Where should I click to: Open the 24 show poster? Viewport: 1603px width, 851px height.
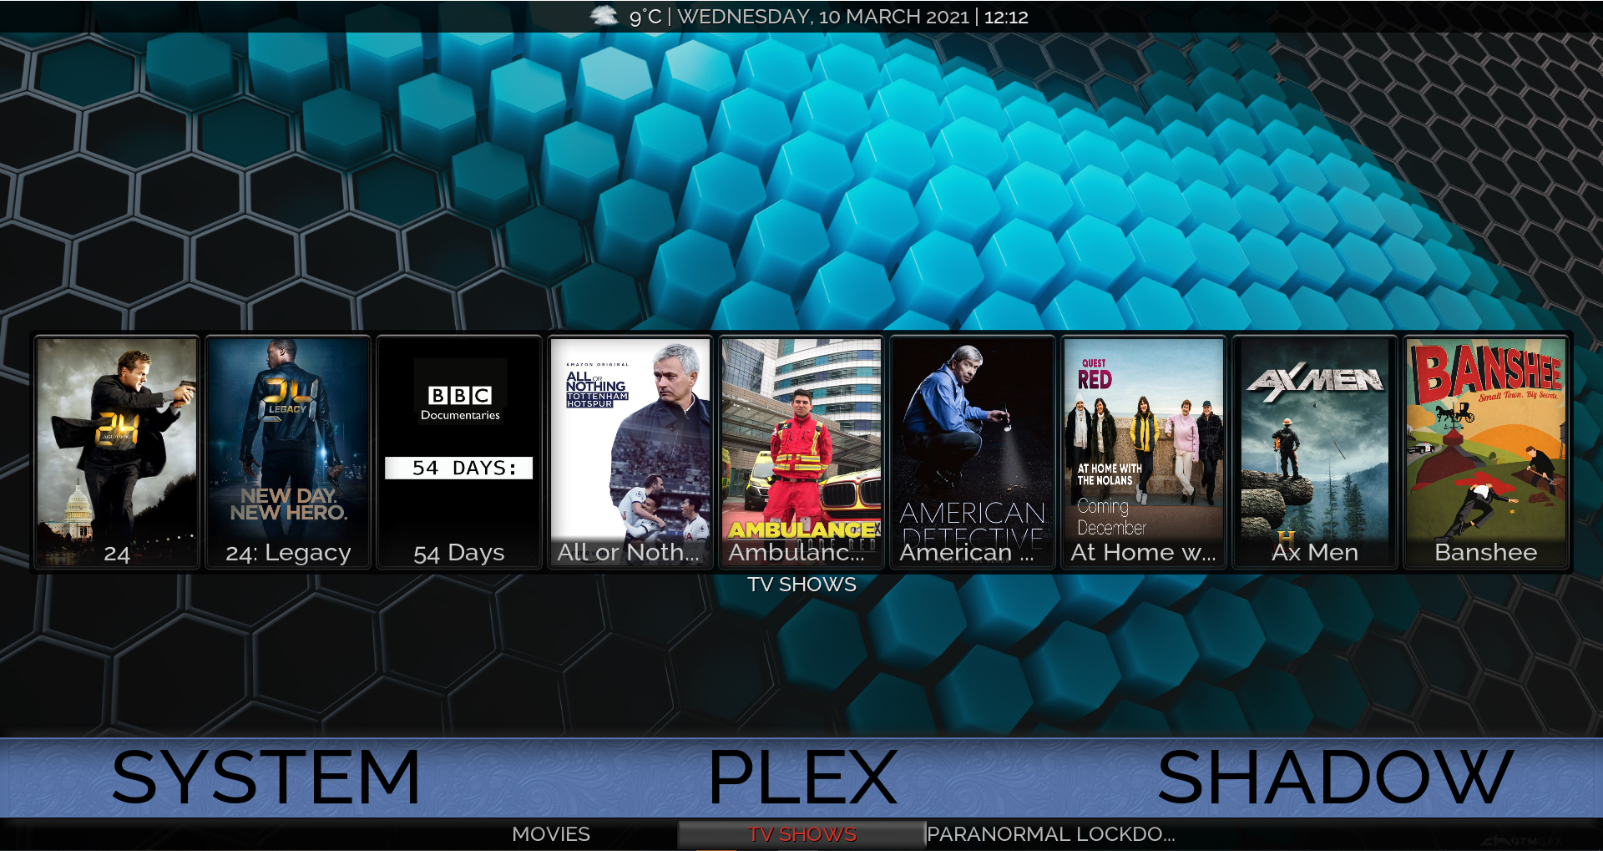pyautogui.click(x=117, y=452)
